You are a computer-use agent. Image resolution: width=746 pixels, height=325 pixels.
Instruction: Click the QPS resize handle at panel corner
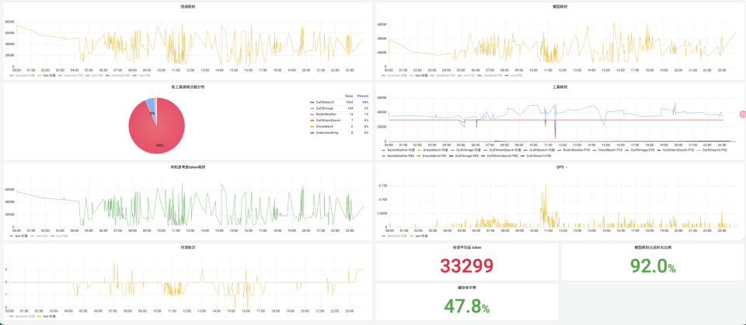pyautogui.click(x=743, y=239)
